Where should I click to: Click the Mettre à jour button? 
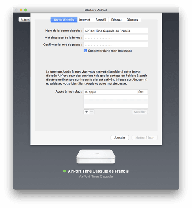[x=144, y=138]
